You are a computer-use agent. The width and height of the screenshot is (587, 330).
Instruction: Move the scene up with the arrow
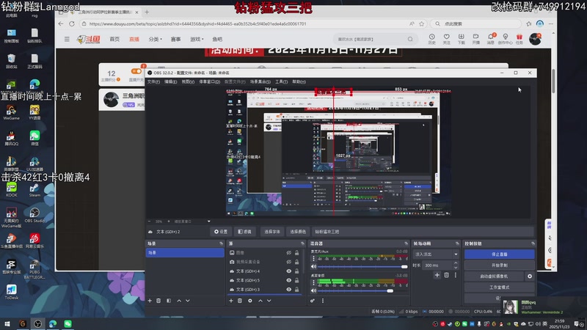coord(179,301)
